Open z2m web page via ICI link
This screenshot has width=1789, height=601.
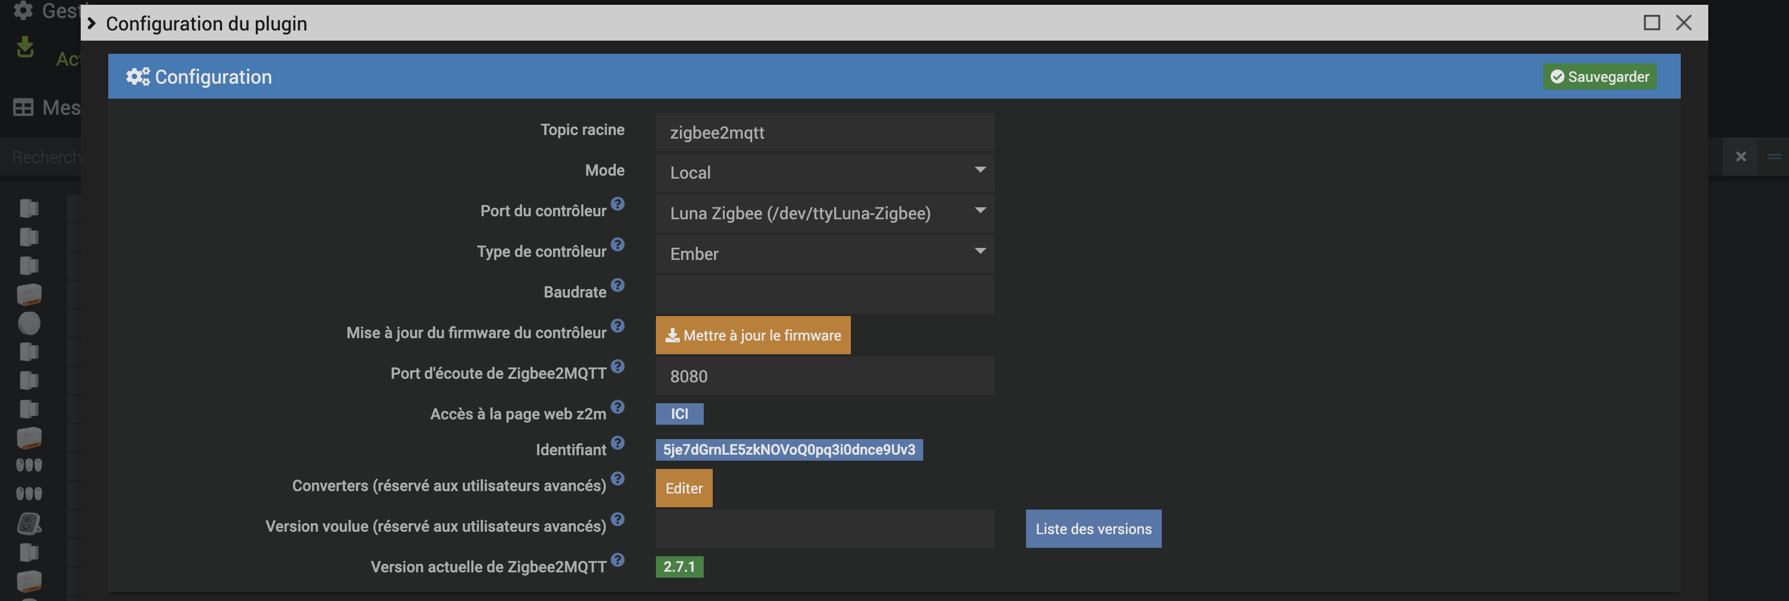pos(679,415)
